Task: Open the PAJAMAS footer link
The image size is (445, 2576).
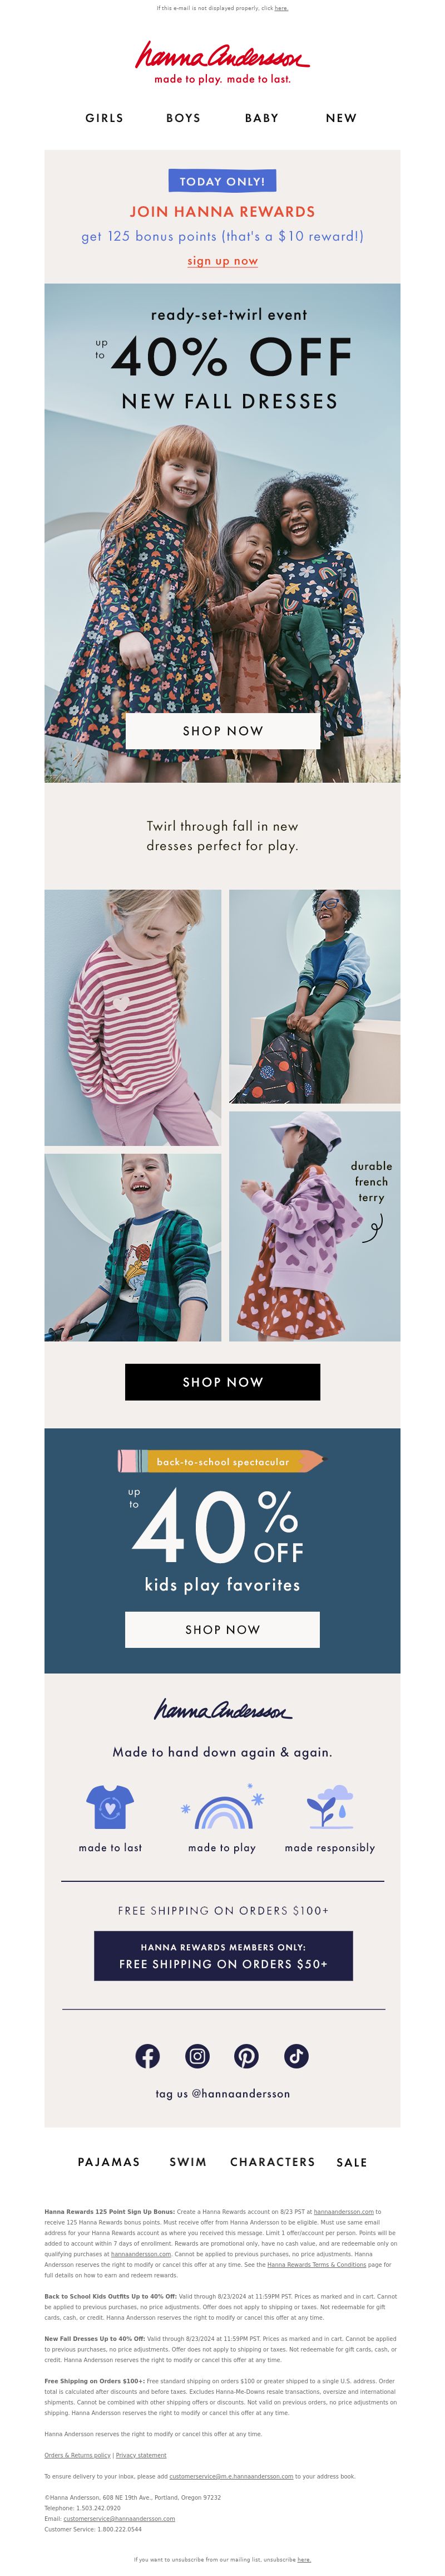Action: tap(109, 2162)
